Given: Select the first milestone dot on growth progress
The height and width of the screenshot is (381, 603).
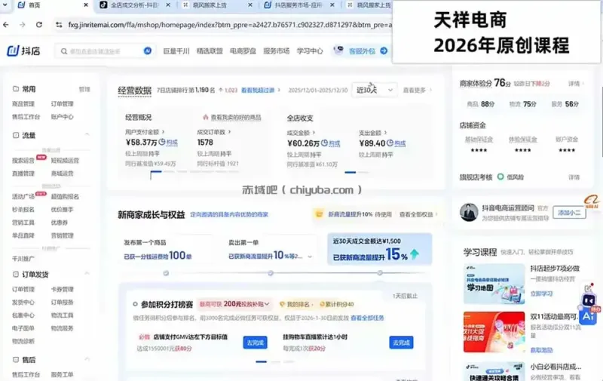Looking at the screenshot, I should pos(166,273).
